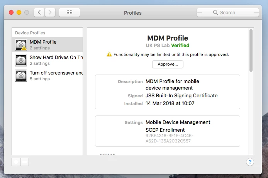
Task: Select Show Hard Drives On Th… profile
Action: coord(47,60)
